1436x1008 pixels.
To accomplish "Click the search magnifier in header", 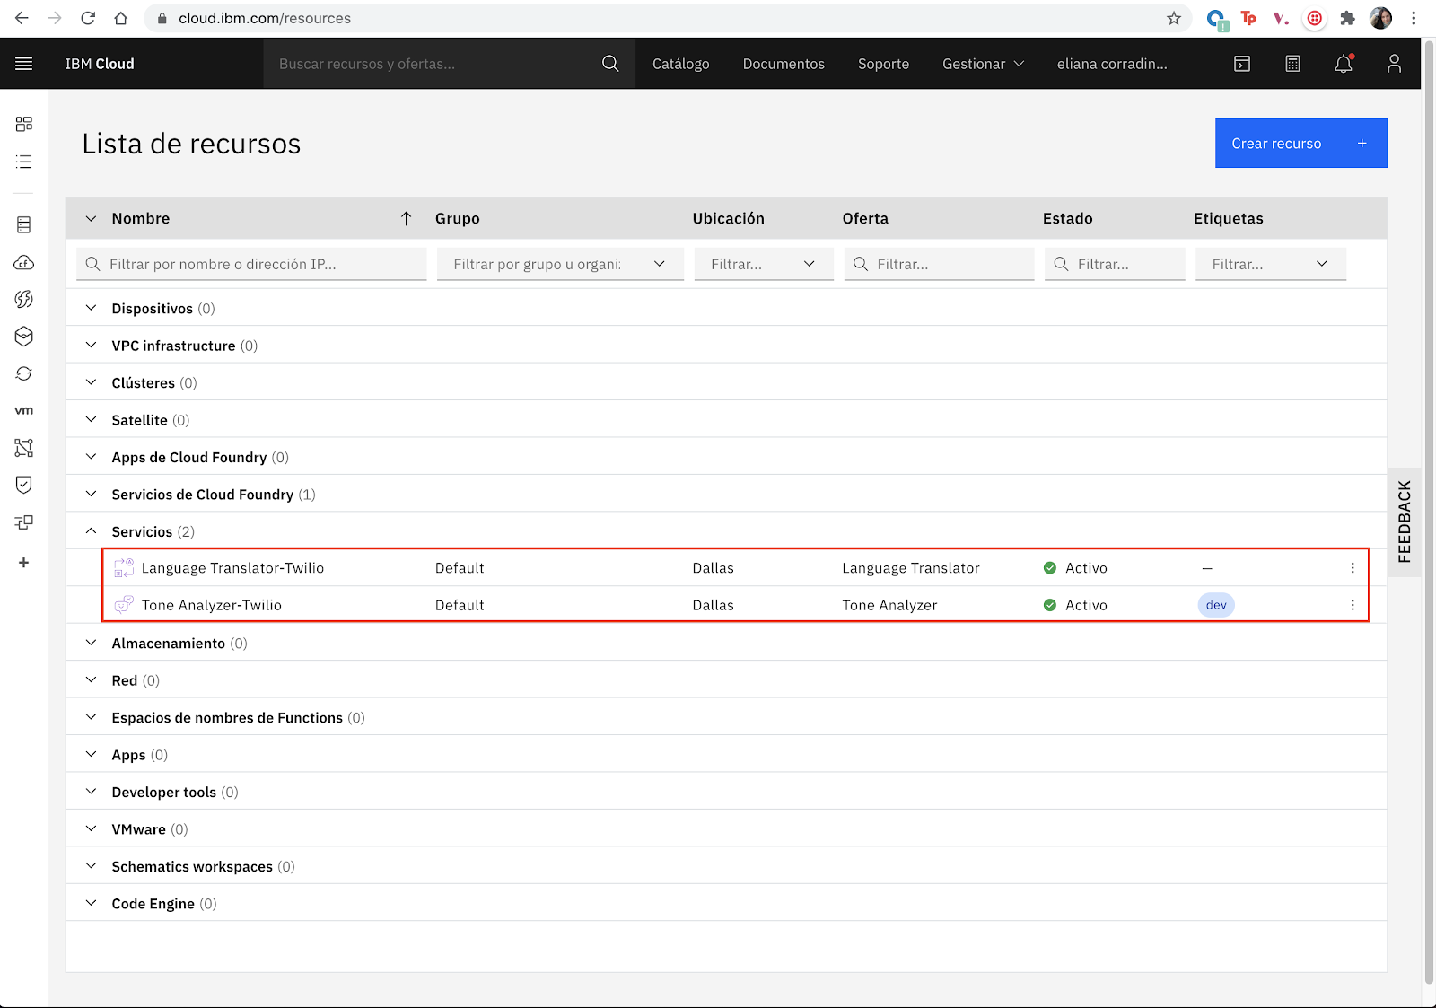I will click(610, 64).
